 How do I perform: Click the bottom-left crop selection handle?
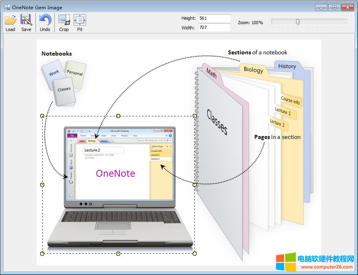coord(42,254)
